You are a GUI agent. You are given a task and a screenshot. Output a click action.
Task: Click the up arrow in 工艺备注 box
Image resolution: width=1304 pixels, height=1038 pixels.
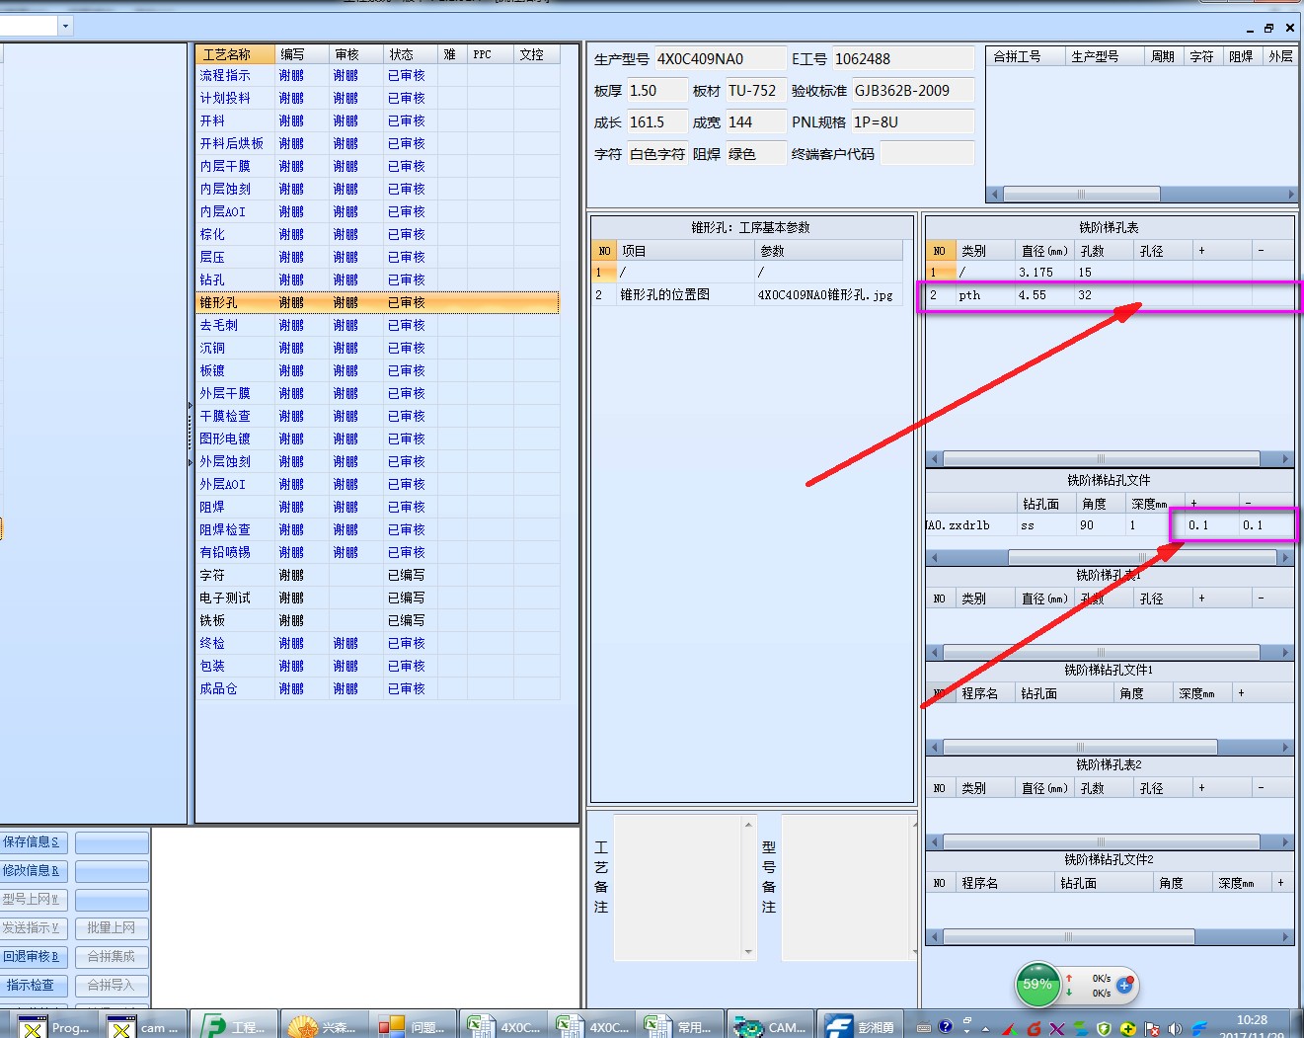[748, 824]
